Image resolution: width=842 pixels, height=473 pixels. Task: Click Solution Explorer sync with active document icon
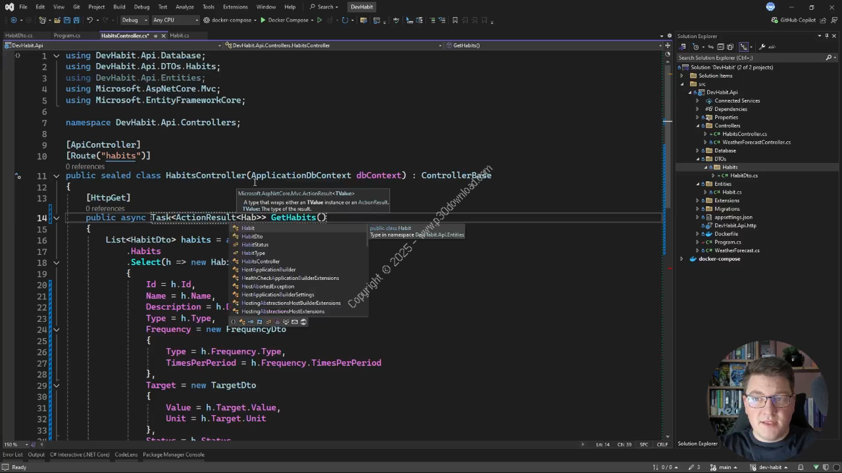coord(710,47)
